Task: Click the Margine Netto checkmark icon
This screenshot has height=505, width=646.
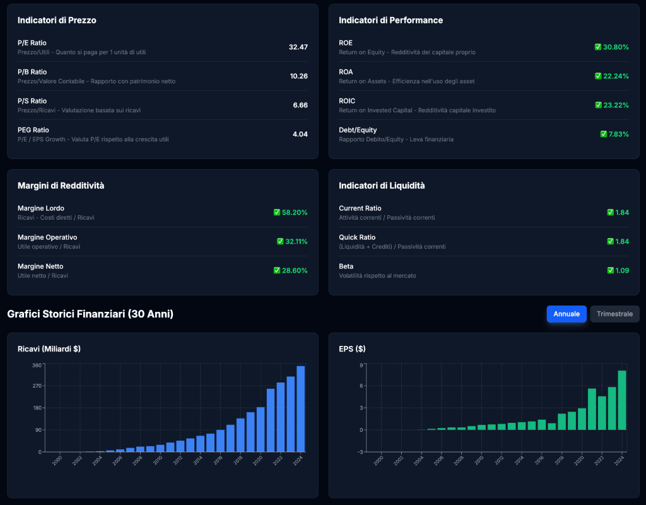Action: coord(276,271)
